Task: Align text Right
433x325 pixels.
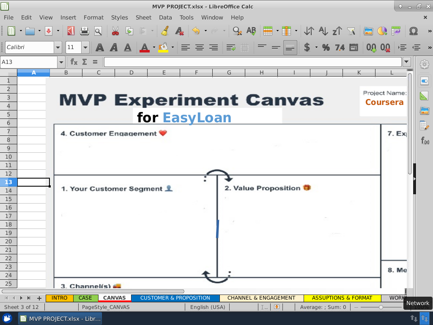Action: 214,47
